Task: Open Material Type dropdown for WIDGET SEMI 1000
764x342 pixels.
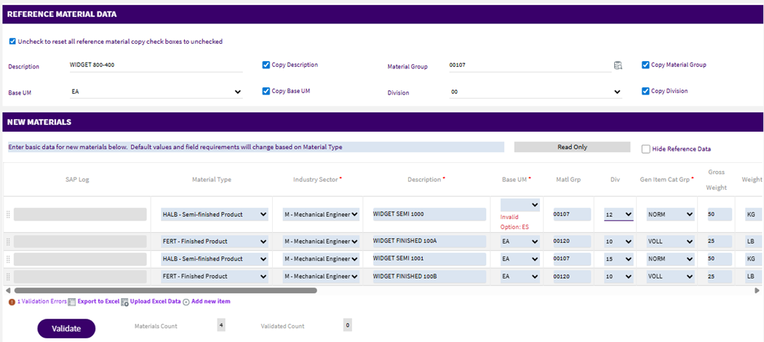Action: coord(215,215)
